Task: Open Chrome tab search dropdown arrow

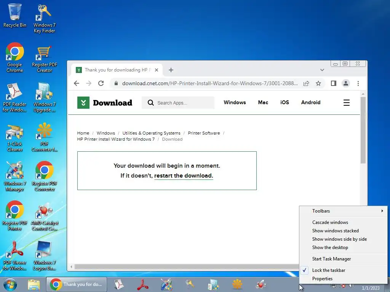Action: (322, 70)
